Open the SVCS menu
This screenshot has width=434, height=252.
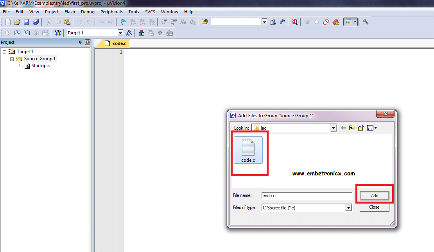point(150,12)
